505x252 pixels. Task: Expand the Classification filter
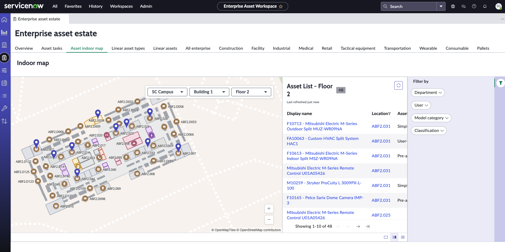click(429, 131)
